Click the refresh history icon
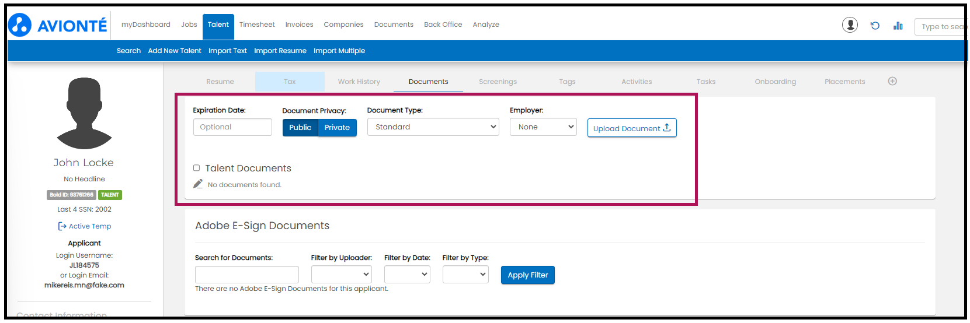970x323 pixels. [875, 26]
